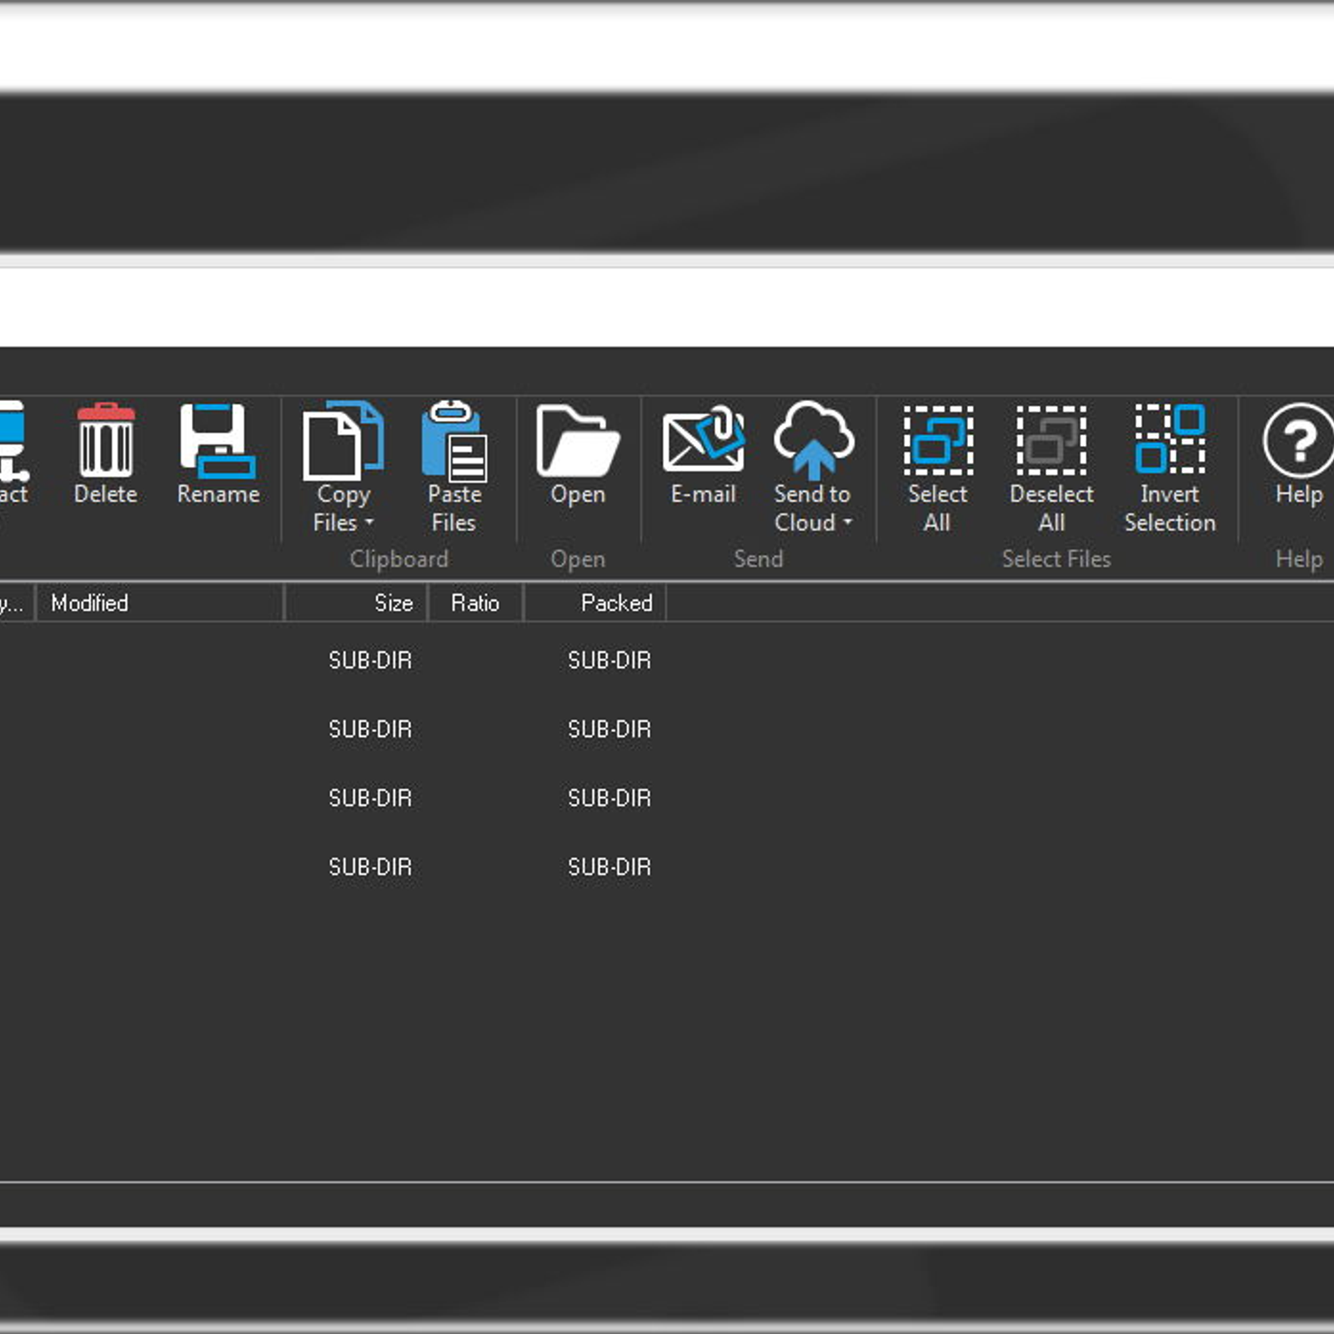Click the Copy Files icon

tap(343, 440)
